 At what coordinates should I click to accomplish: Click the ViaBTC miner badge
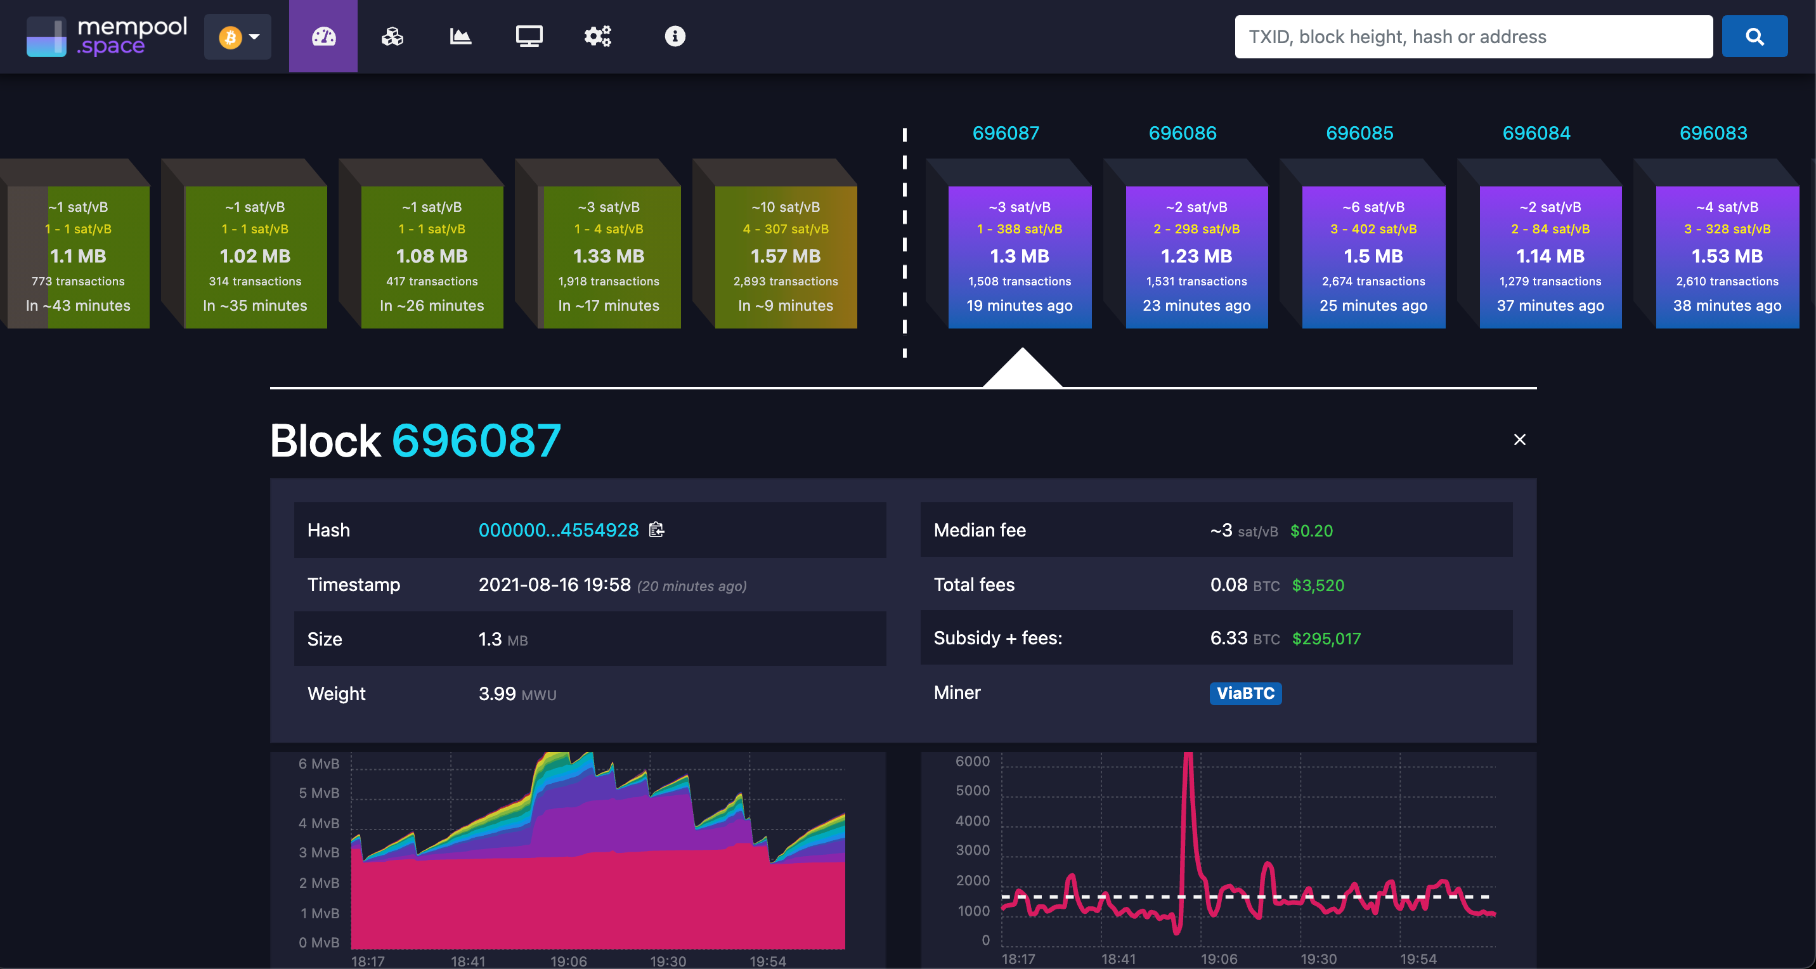[1246, 693]
